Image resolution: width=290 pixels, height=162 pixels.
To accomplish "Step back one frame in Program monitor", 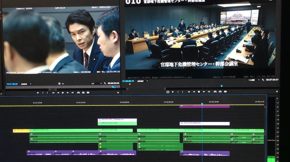I will [194, 92].
